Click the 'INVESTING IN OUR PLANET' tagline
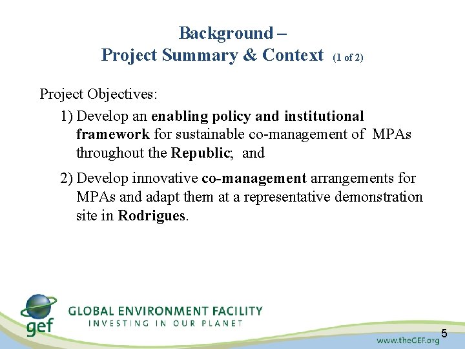Viewport: 465px width, 349px height. [x=165, y=323]
